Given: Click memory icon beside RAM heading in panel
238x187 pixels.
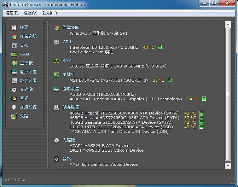Looking at the screenshot, I should pos(57,61).
